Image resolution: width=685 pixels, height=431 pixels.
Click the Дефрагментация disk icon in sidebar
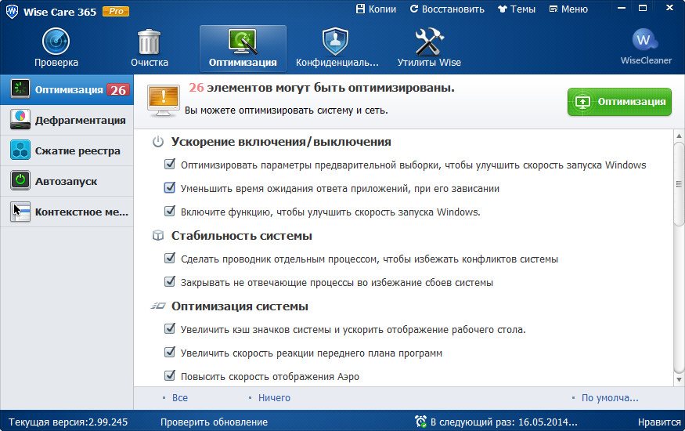point(20,120)
